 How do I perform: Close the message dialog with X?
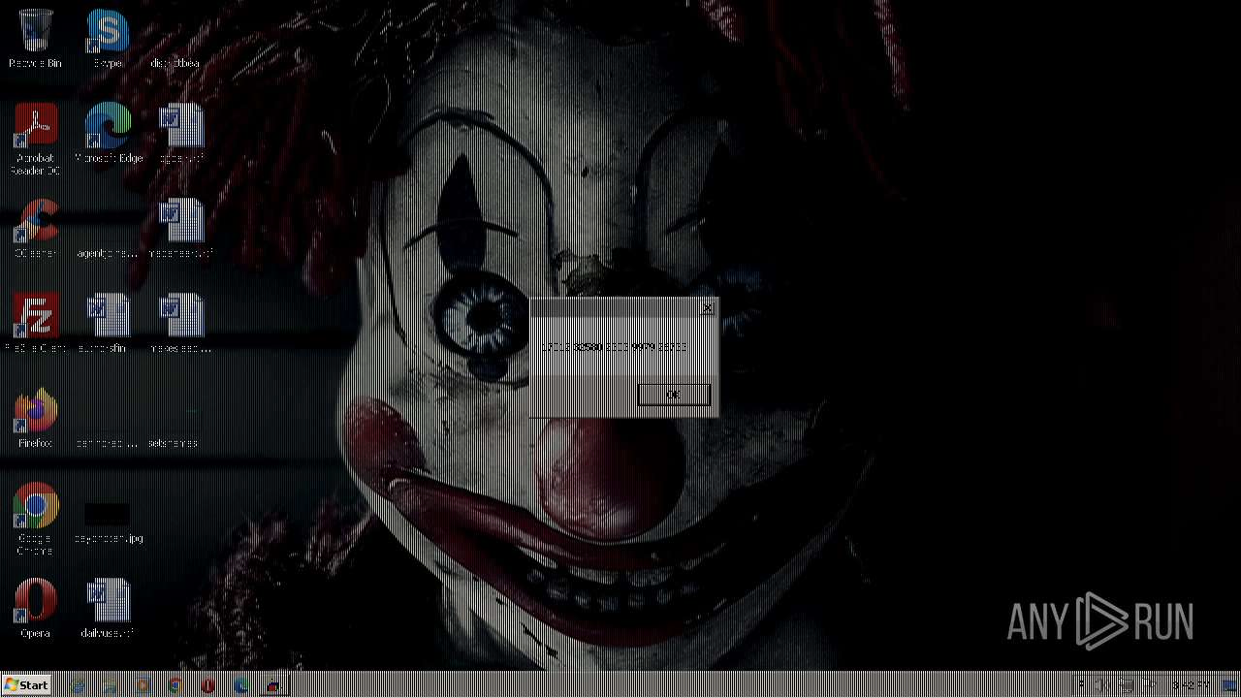[x=708, y=307]
